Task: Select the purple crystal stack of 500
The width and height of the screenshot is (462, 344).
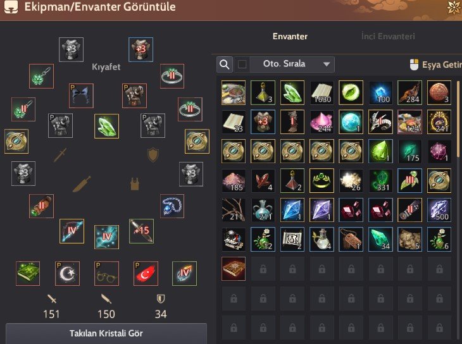Action: [x=439, y=210]
